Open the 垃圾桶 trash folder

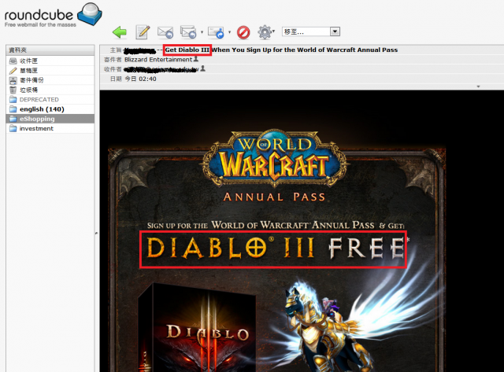pyautogui.click(x=50, y=90)
